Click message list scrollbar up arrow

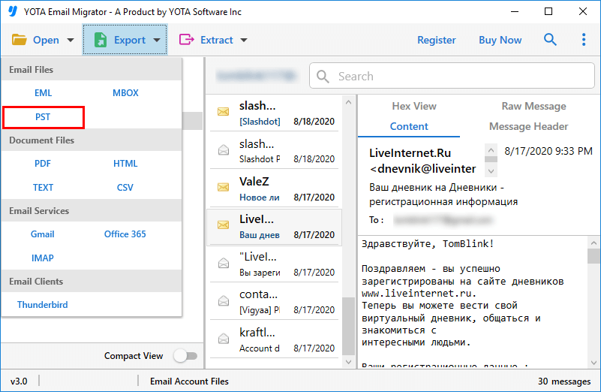click(x=348, y=102)
